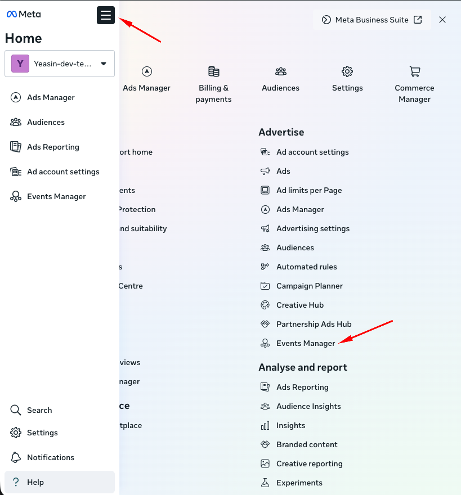Open Ad account settings from sidebar
461x495 pixels.
tap(64, 172)
